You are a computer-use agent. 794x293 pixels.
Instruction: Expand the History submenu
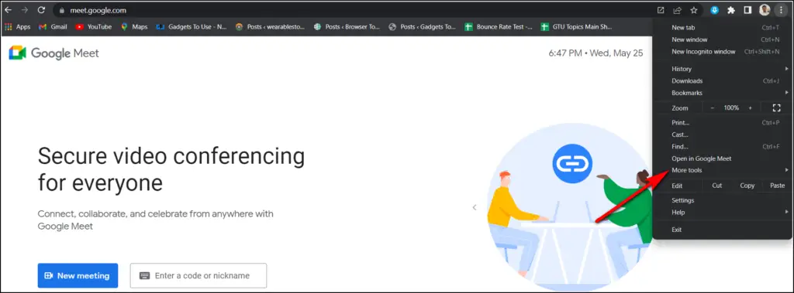(722, 69)
